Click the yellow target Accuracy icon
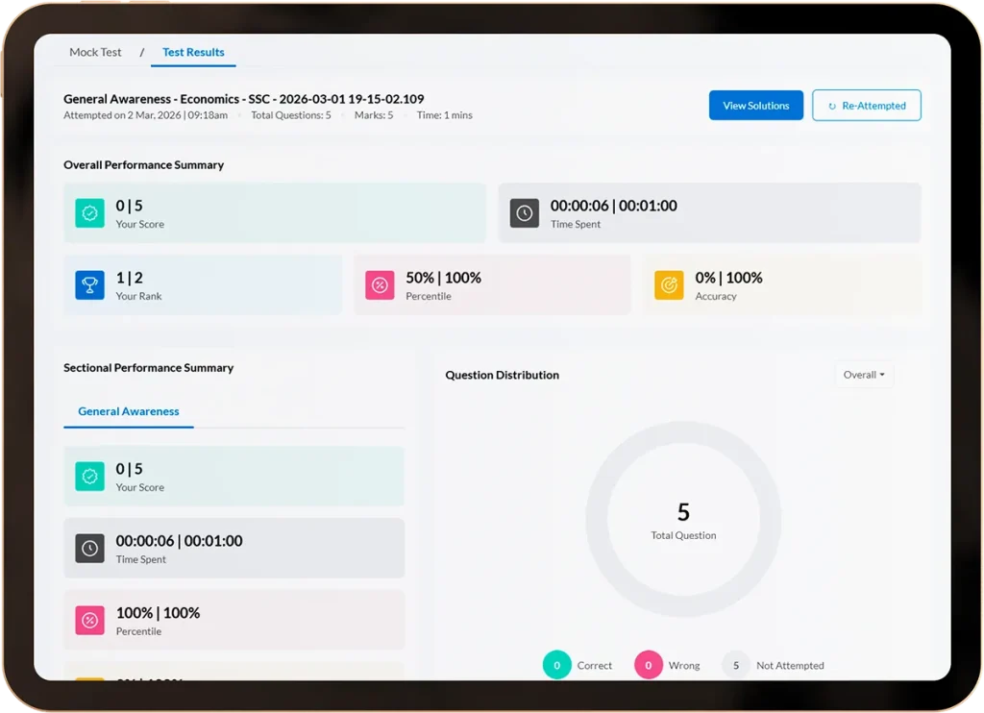This screenshot has width=984, height=713. [669, 285]
